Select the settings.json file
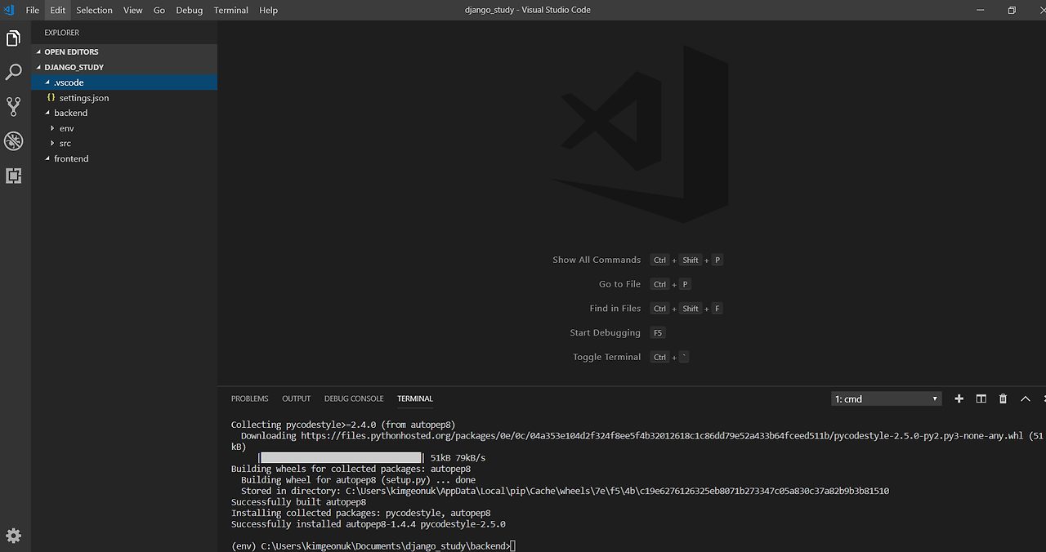The height and width of the screenshot is (552, 1046). point(83,97)
